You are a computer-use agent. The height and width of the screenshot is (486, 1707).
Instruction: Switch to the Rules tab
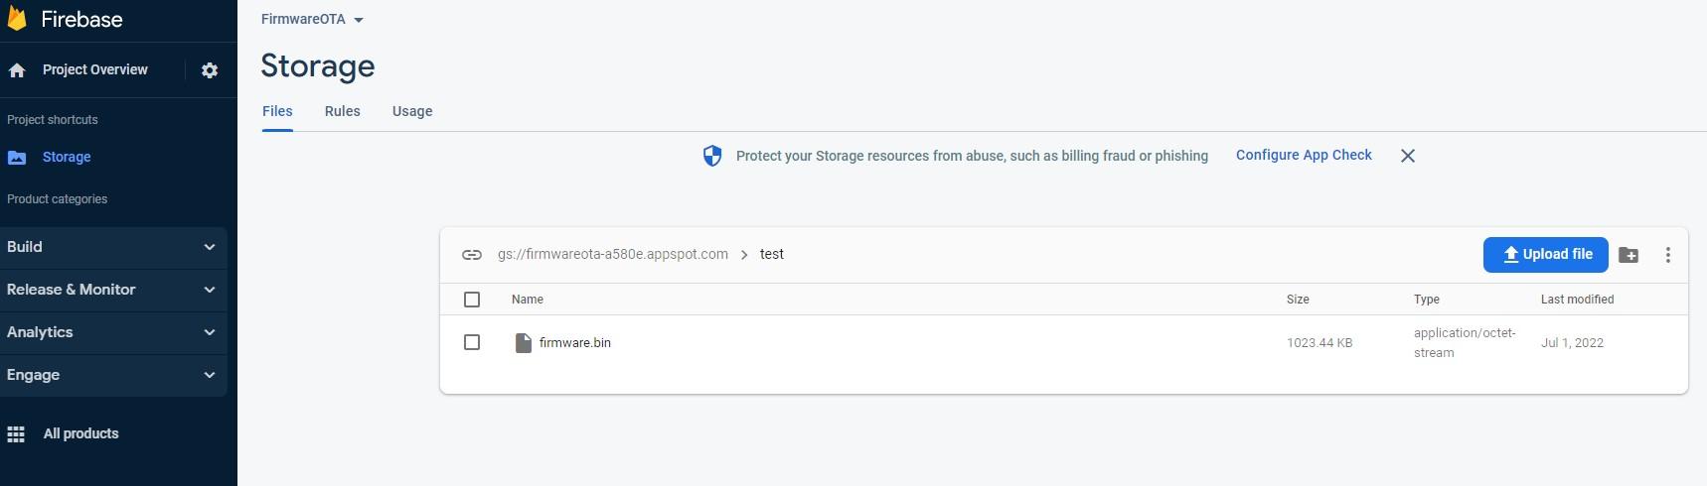coord(342,111)
